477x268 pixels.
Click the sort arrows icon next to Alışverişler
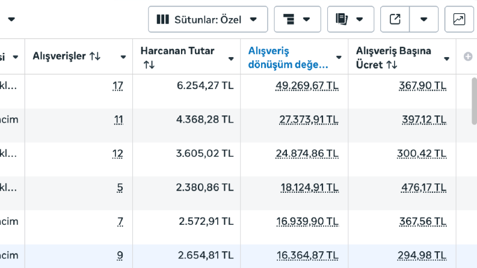pos(95,56)
